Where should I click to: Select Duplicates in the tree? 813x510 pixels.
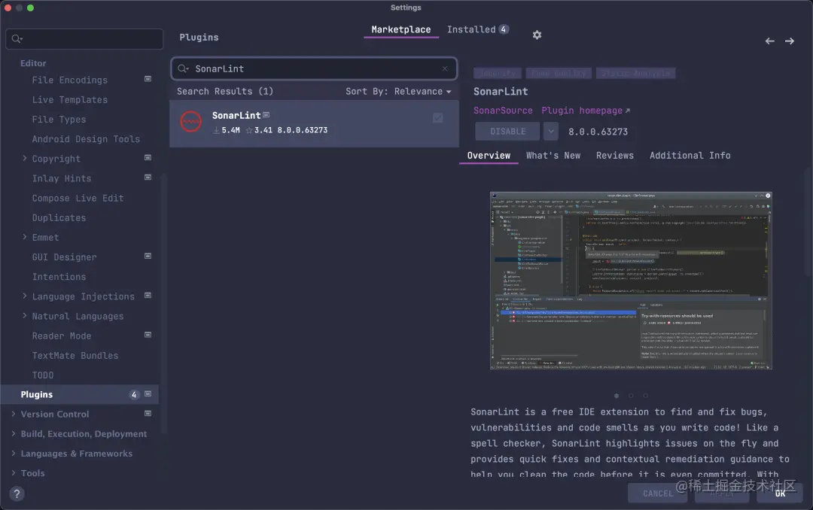(x=59, y=217)
